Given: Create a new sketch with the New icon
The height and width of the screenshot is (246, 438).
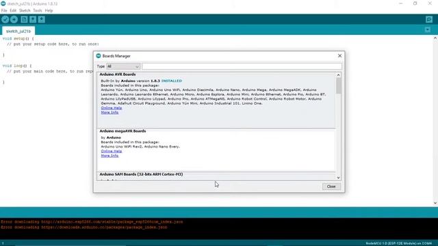Looking at the screenshot, I should point(24,19).
